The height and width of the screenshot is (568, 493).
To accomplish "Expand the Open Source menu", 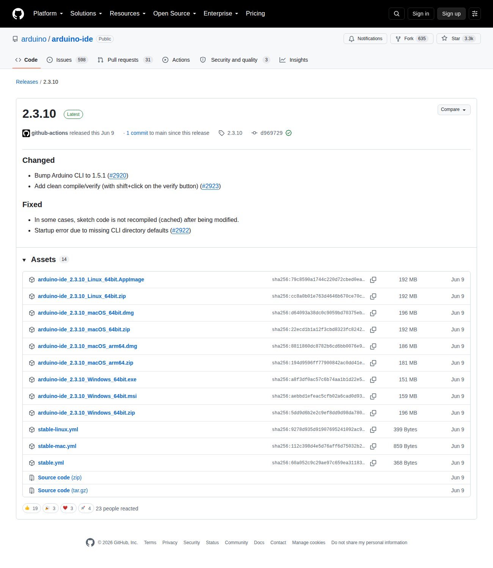I will [x=175, y=14].
